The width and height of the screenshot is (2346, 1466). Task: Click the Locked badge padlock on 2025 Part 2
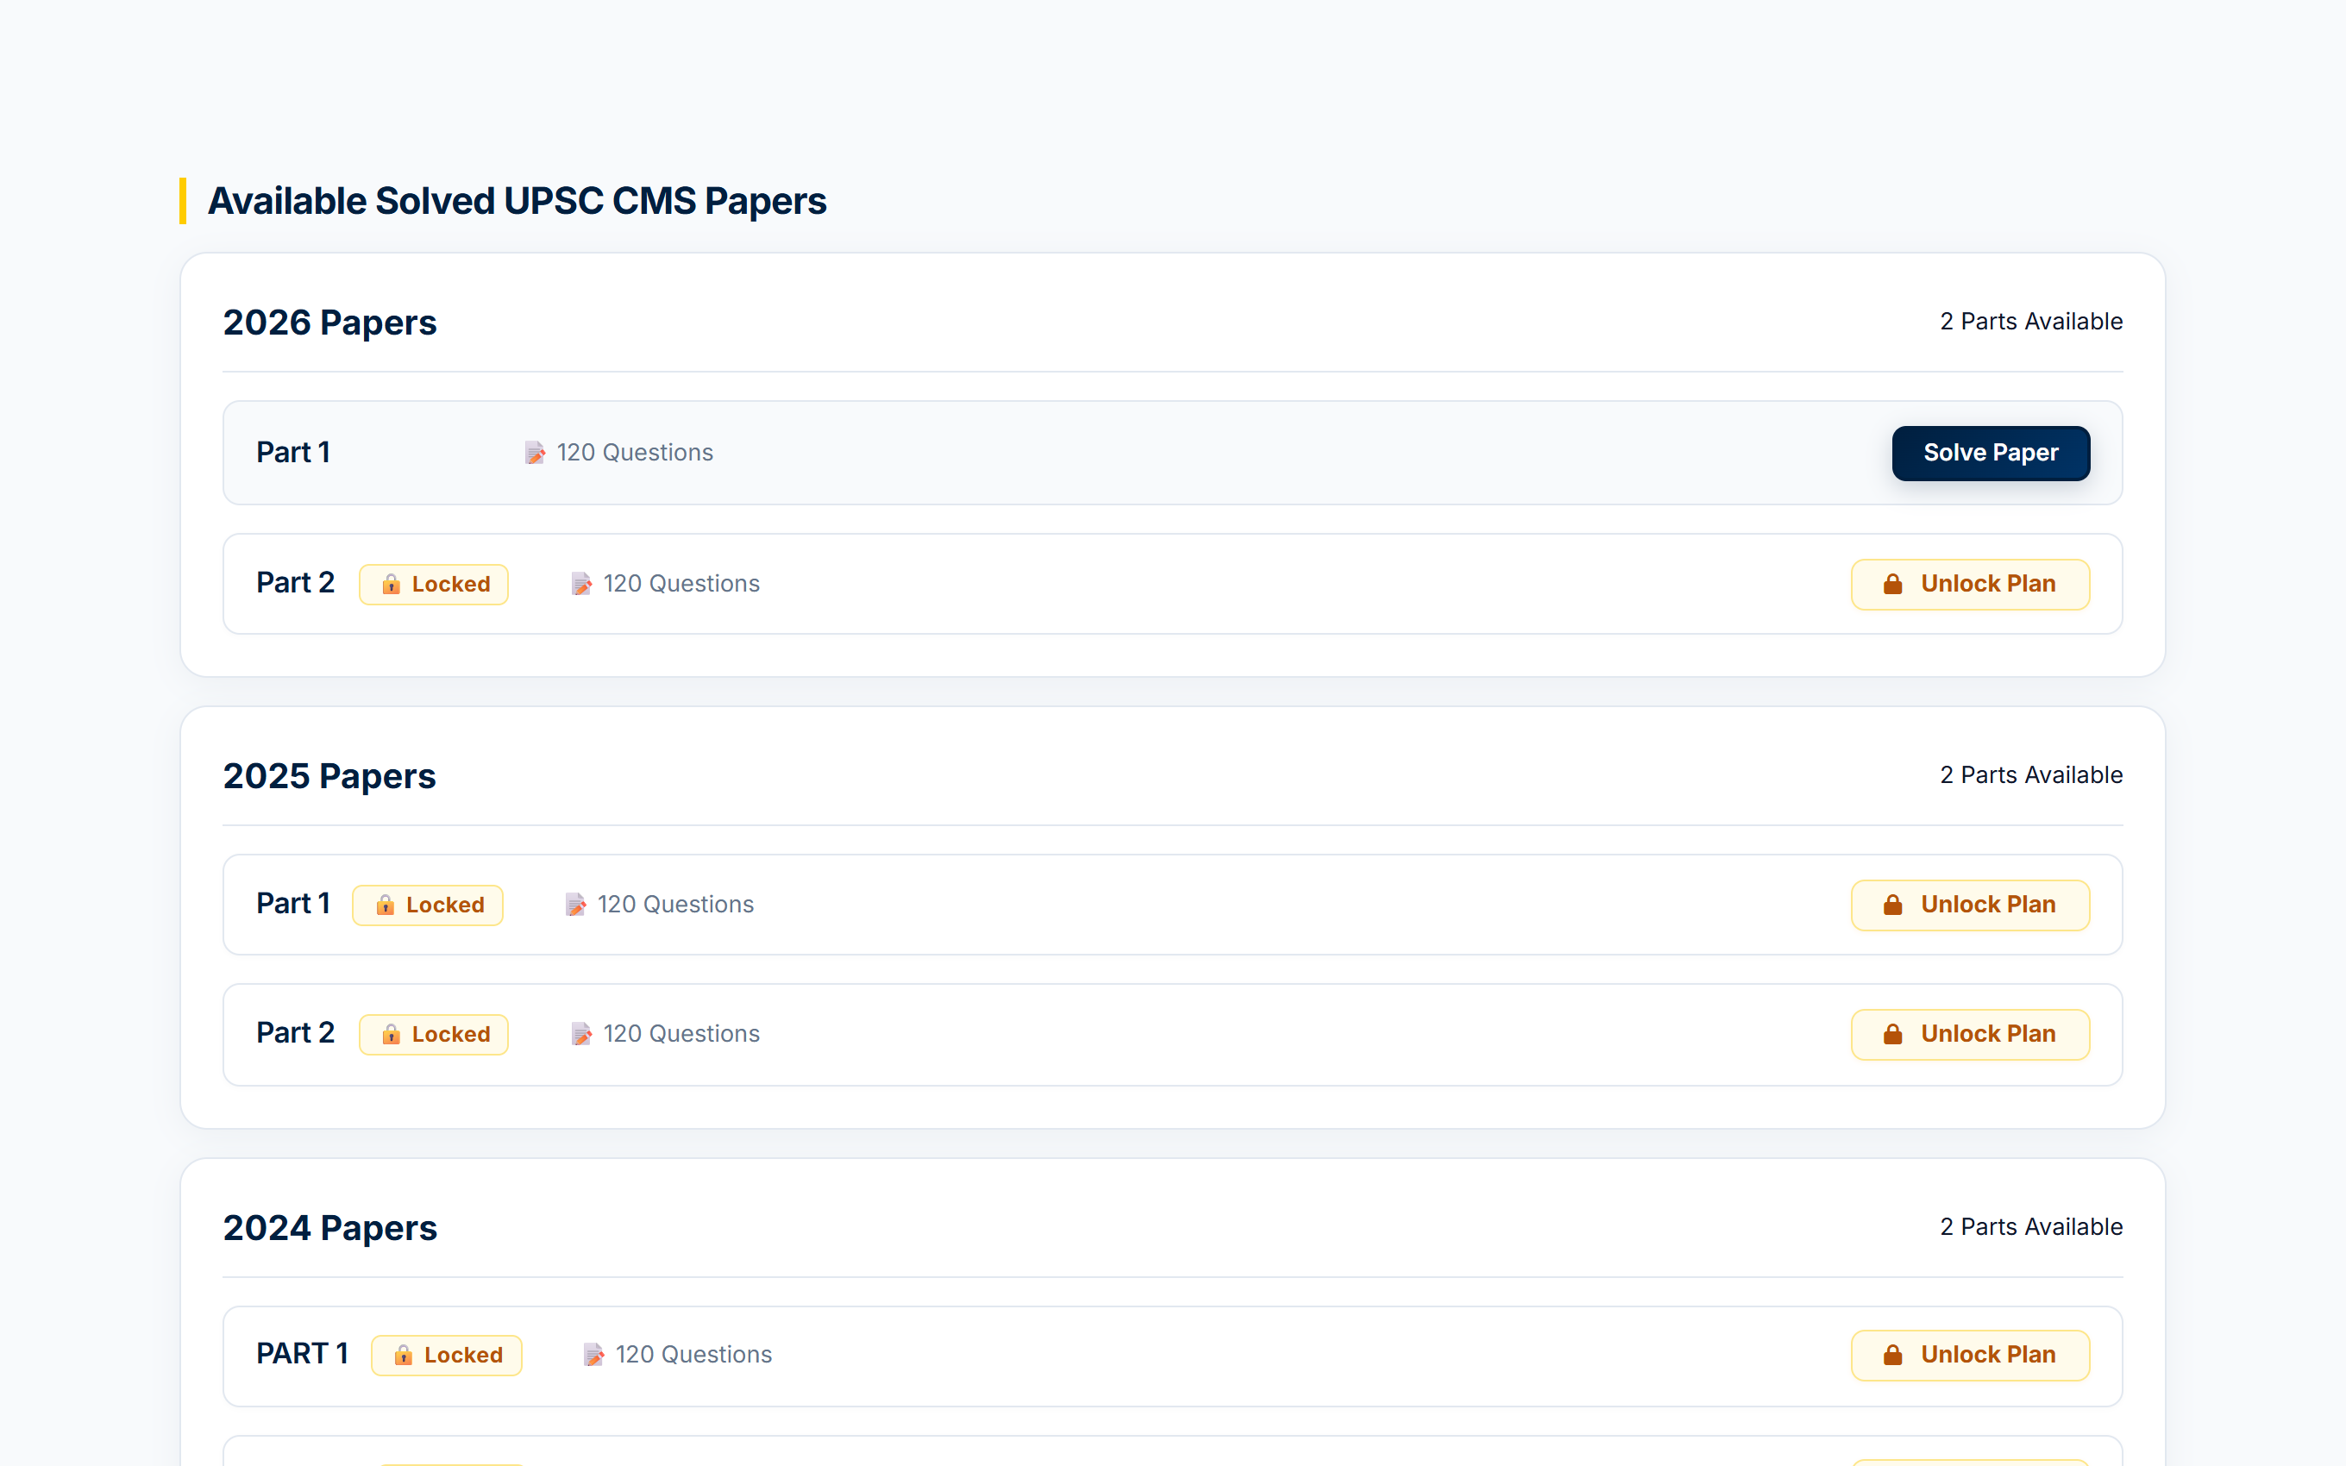tap(391, 1035)
